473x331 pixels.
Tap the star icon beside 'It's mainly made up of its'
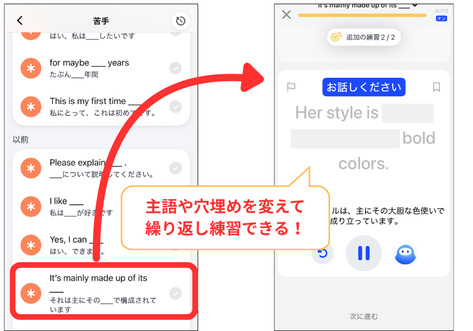[x=31, y=293]
